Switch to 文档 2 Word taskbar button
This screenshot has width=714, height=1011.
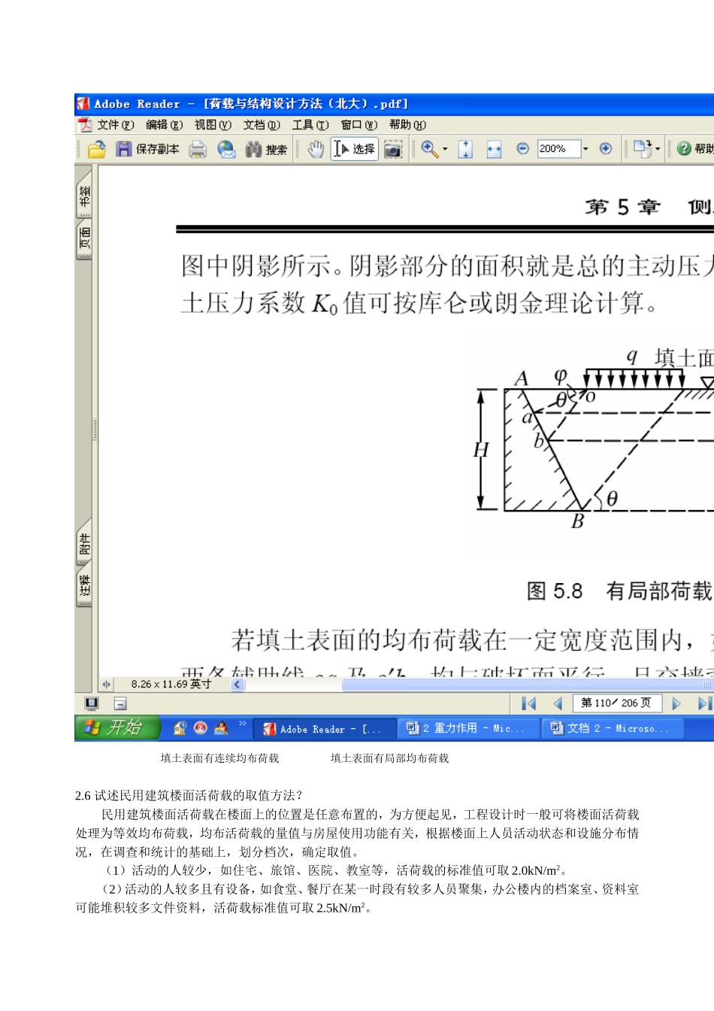click(x=612, y=728)
